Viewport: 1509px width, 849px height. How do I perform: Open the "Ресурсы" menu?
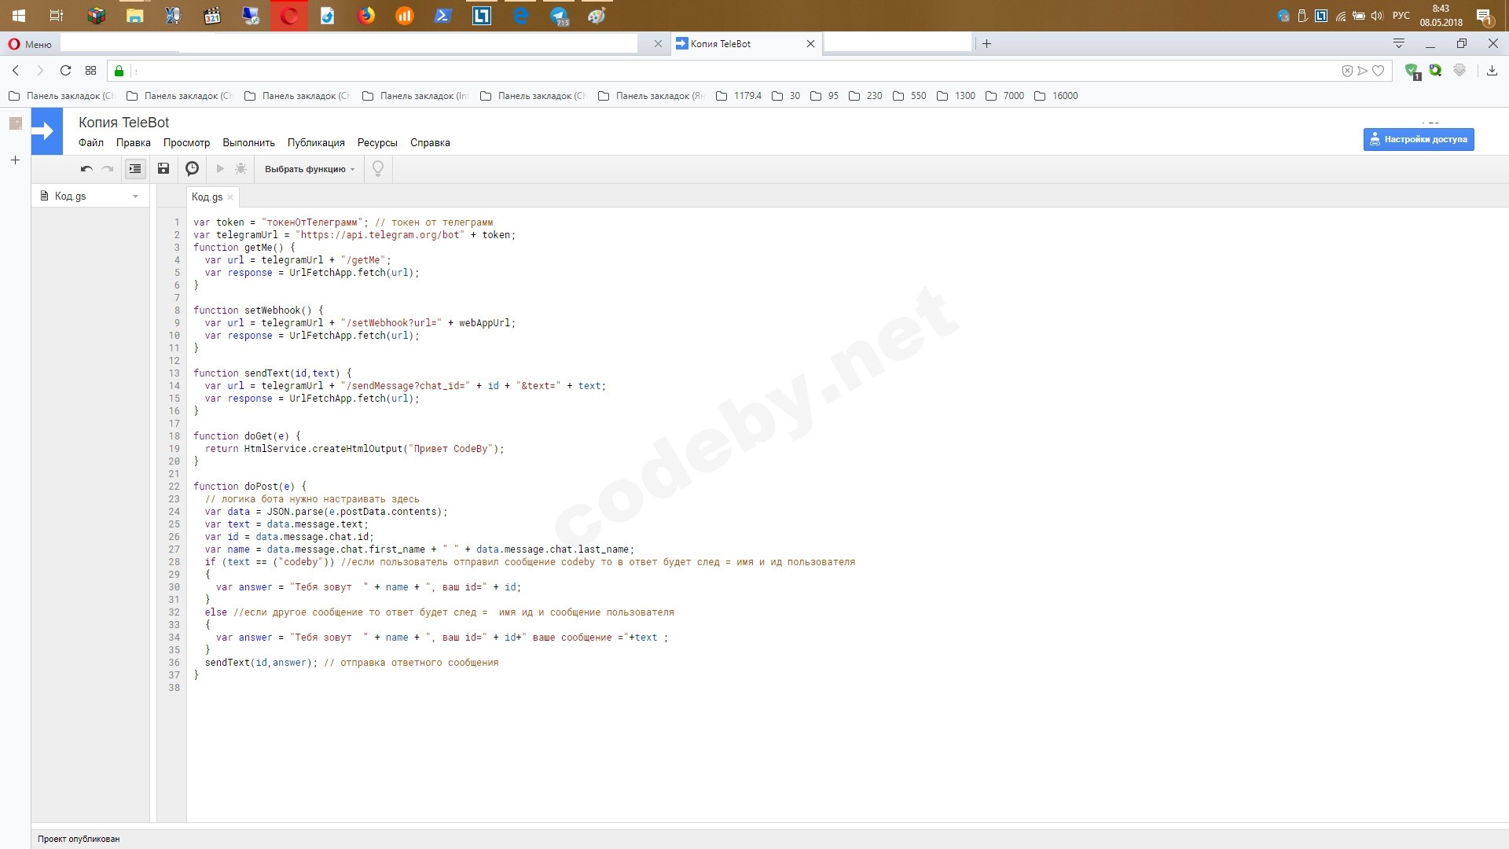pyautogui.click(x=377, y=143)
